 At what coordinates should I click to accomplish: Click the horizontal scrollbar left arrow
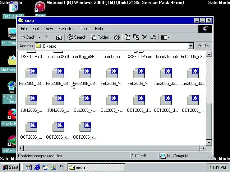(x=20, y=148)
